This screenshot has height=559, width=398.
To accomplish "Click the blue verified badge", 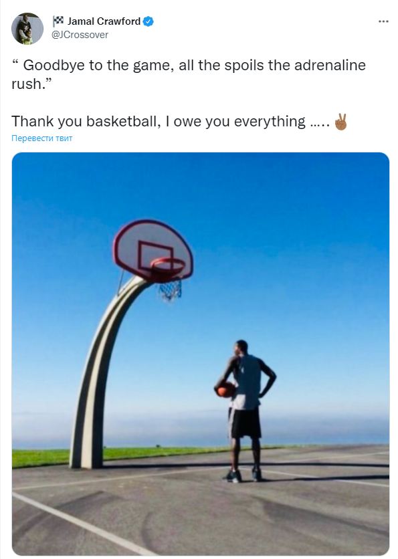I will pyautogui.click(x=148, y=21).
